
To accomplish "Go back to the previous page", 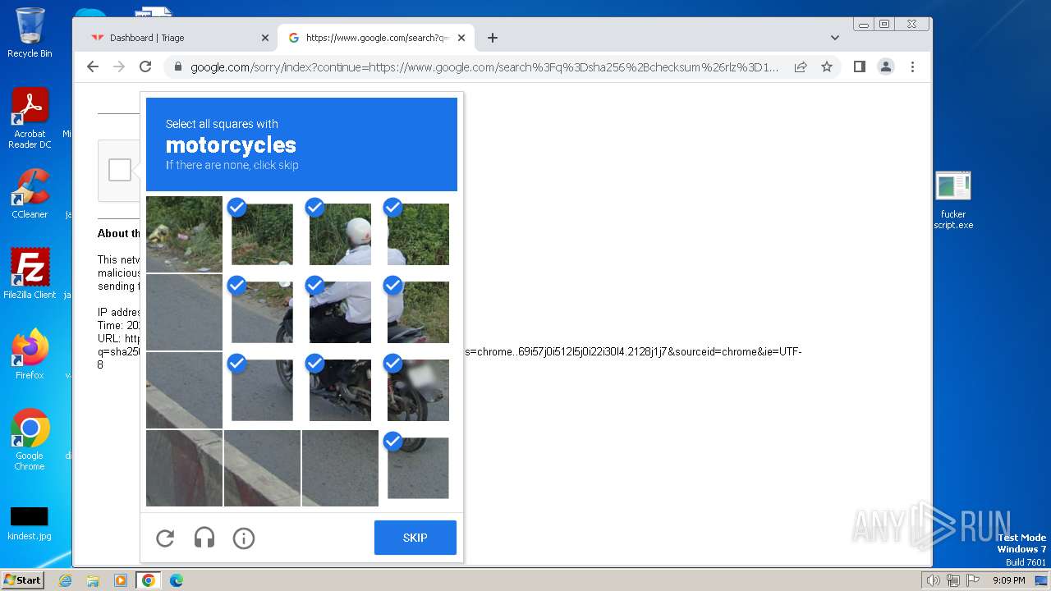I will (93, 66).
